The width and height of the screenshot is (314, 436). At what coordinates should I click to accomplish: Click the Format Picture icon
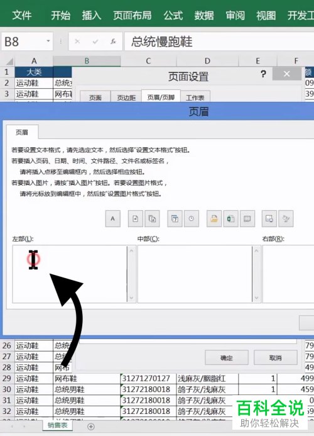pyautogui.click(x=286, y=219)
